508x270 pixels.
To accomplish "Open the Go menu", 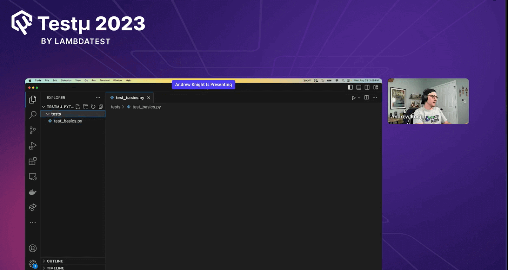I will [86, 80].
